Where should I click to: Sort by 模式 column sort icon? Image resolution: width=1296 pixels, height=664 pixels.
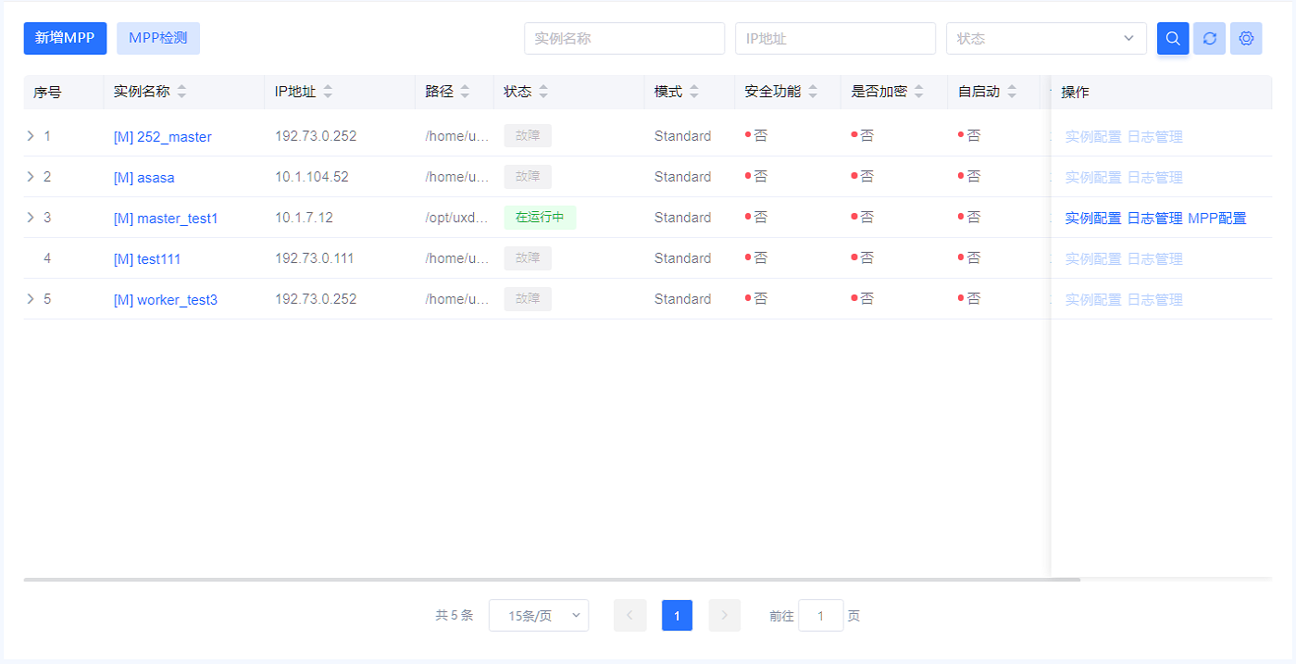click(694, 92)
